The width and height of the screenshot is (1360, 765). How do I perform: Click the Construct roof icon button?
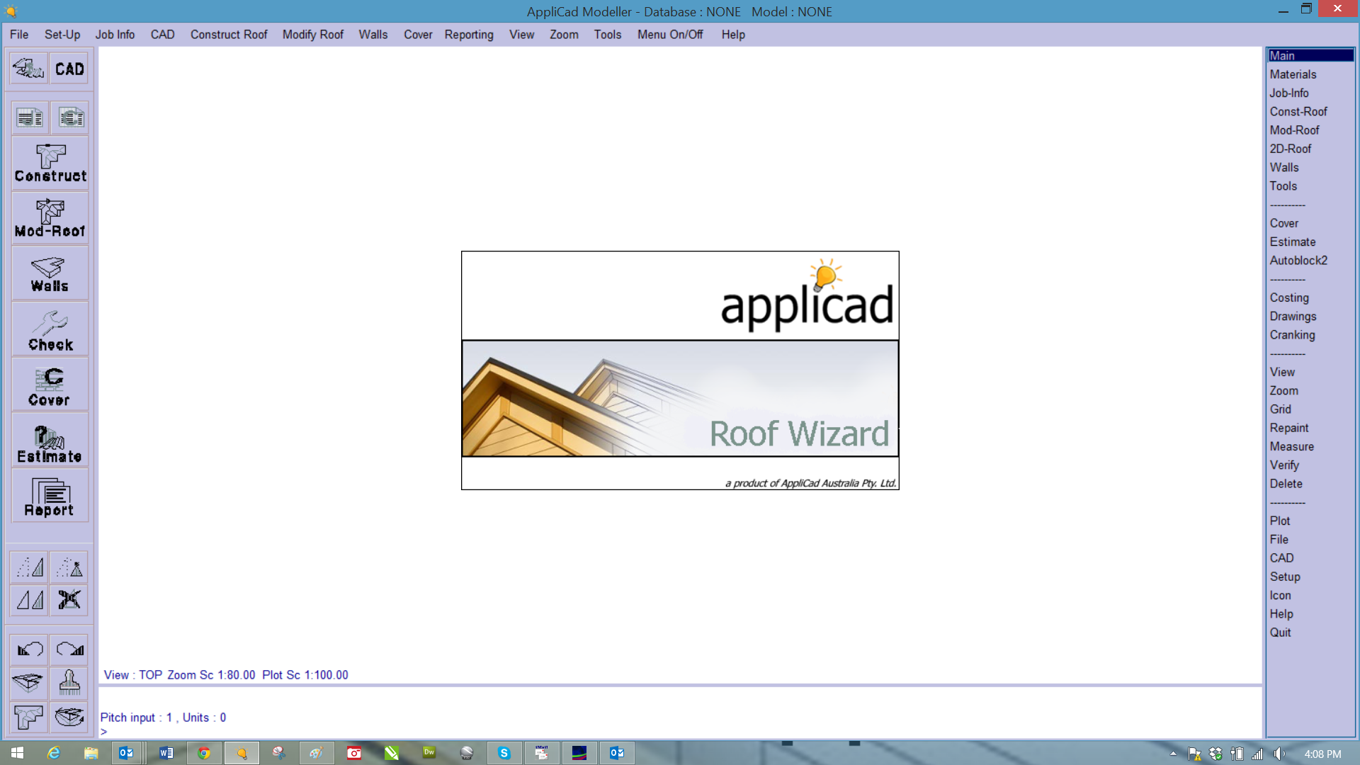point(50,164)
